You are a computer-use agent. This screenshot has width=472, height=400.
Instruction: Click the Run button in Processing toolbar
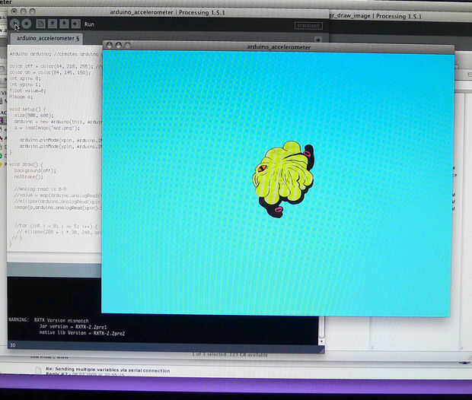pyautogui.click(x=14, y=24)
